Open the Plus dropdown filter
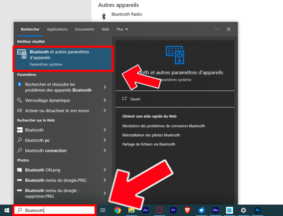Screen dimensions: 283x216 122,29
